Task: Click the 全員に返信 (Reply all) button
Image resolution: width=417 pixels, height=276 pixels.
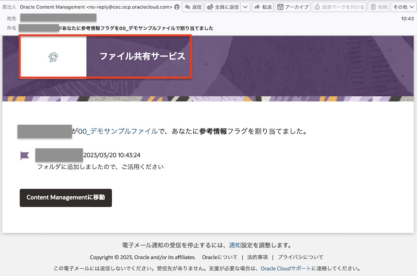Action: (223, 7)
